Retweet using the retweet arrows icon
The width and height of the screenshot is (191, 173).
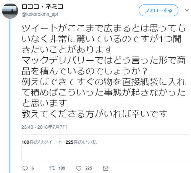pyautogui.click(x=52, y=168)
